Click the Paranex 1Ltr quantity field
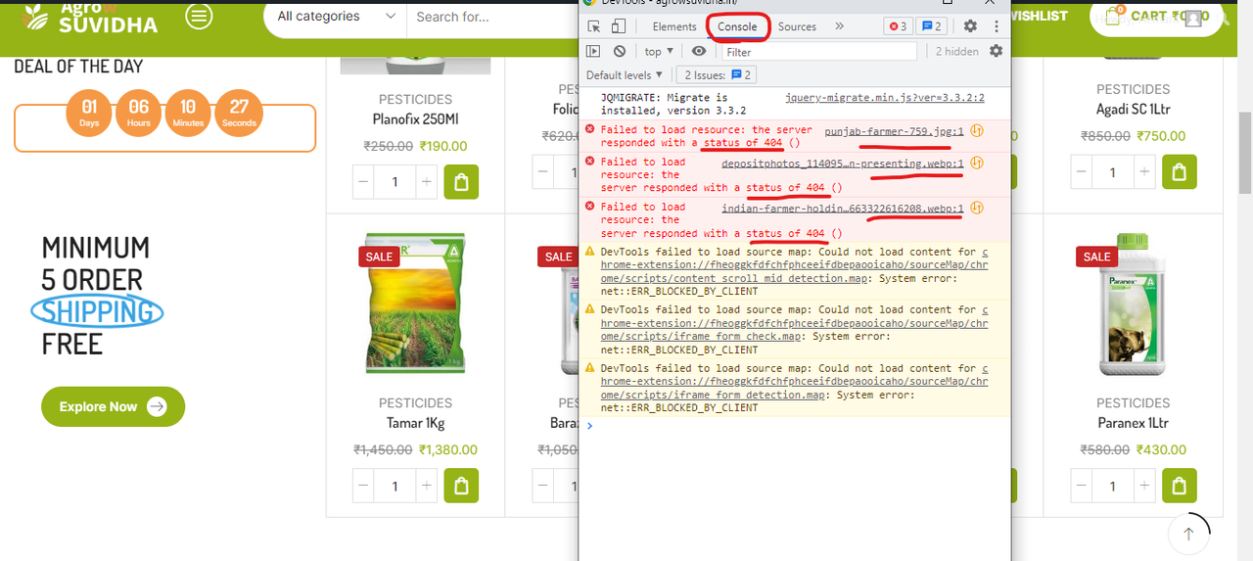This screenshot has height=561, width=1253. pos(1113,486)
